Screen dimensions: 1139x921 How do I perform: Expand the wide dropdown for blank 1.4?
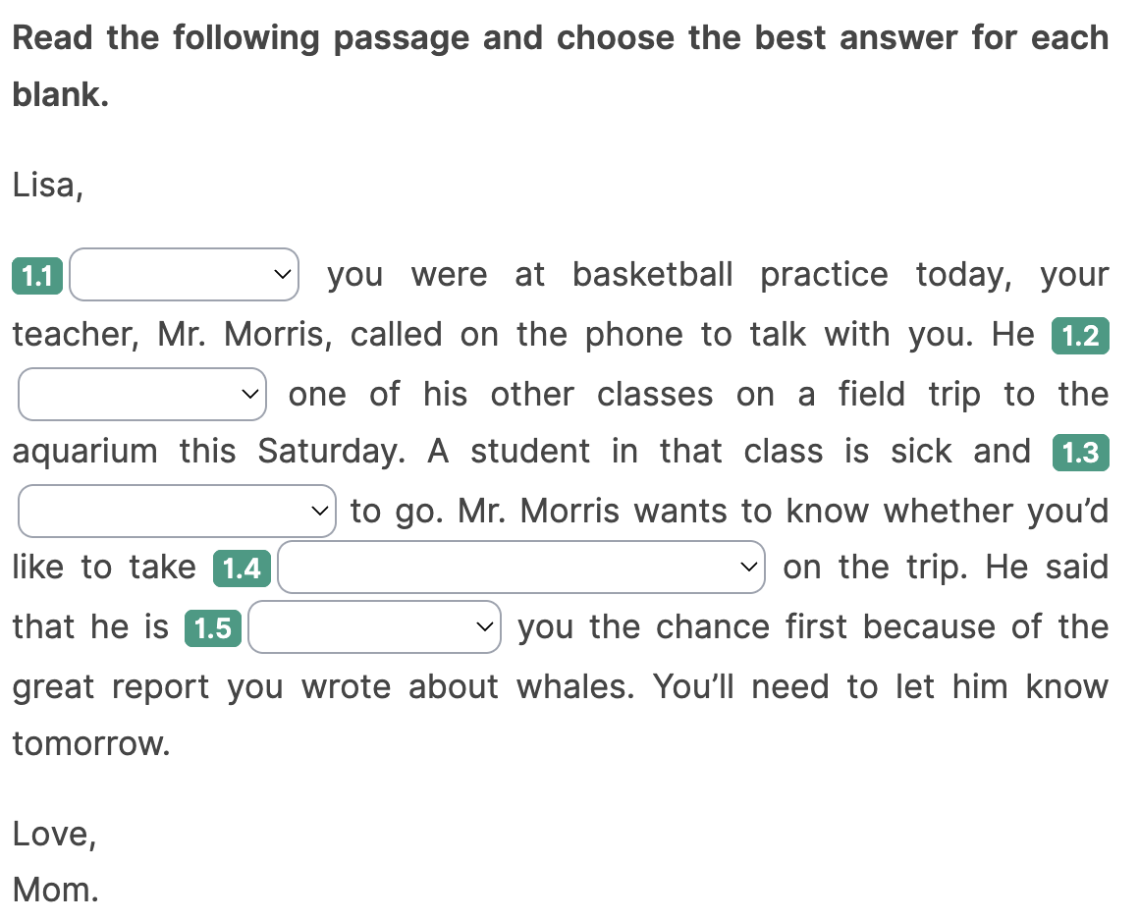click(x=520, y=568)
